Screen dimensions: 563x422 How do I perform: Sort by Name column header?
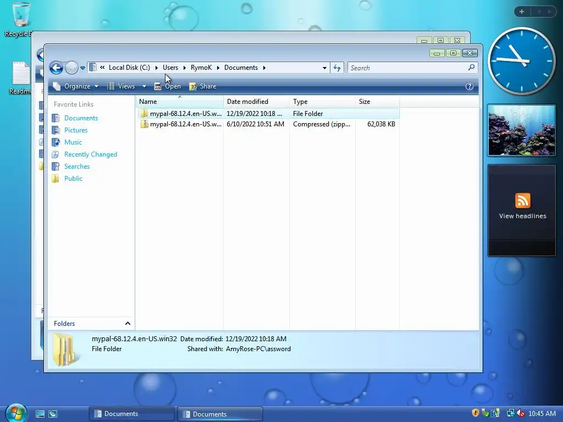coord(180,102)
